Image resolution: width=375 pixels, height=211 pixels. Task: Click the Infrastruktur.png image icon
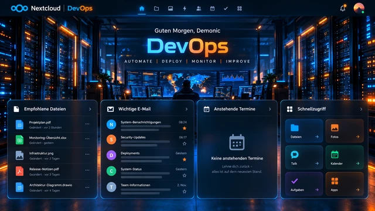click(x=19, y=155)
